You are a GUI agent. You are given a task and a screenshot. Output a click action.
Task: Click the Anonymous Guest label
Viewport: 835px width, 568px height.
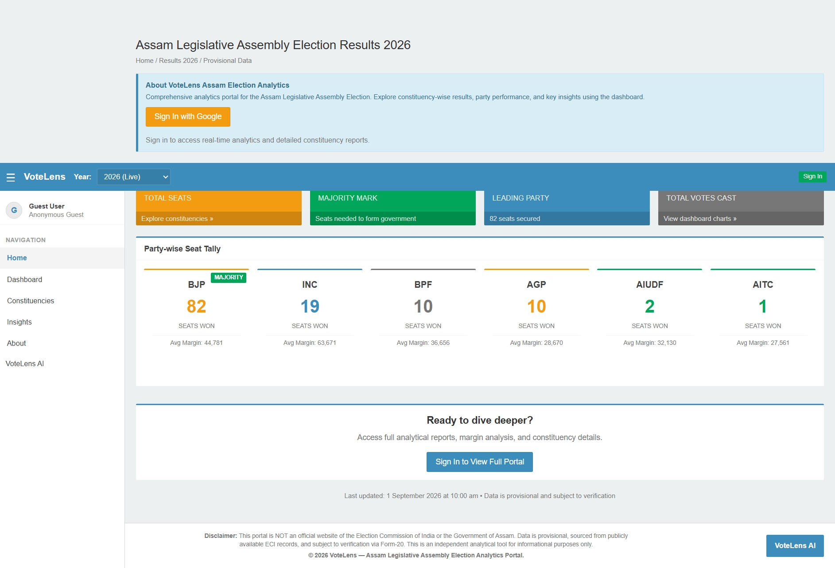pos(56,215)
